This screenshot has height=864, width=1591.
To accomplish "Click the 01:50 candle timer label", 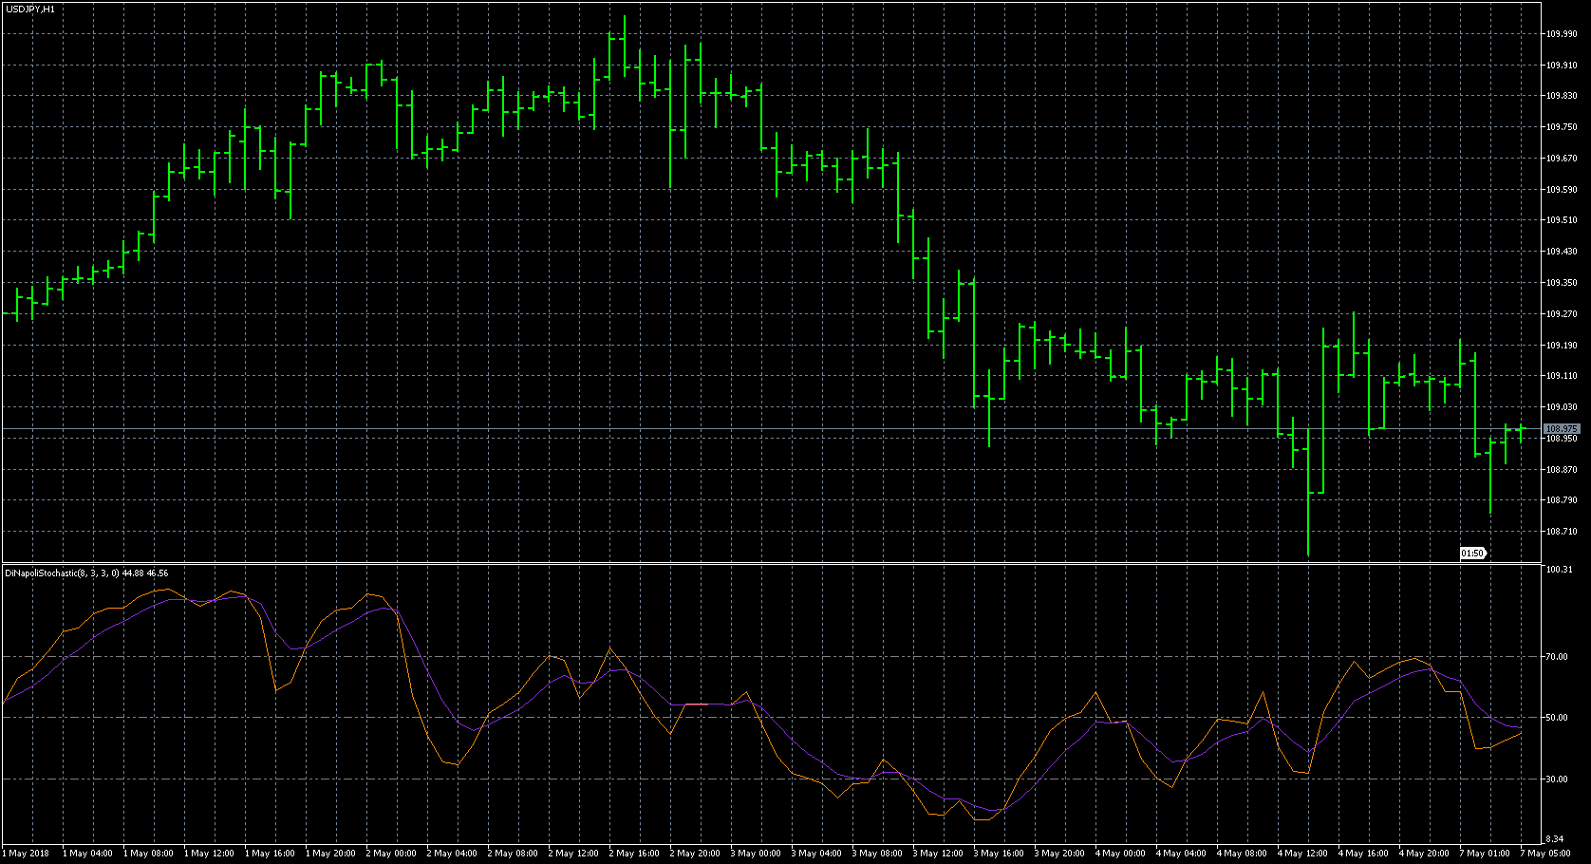I will point(1472,554).
